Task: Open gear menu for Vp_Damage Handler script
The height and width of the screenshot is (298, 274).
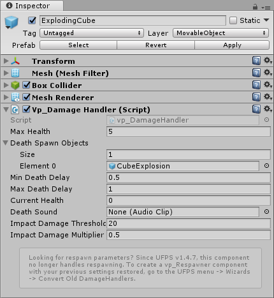Action: (x=268, y=109)
